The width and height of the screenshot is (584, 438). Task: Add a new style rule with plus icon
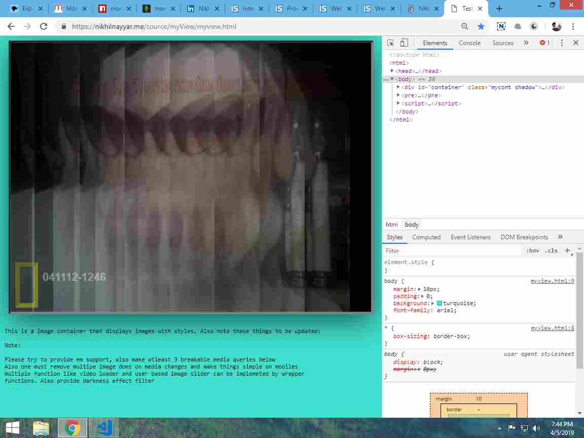click(x=567, y=250)
